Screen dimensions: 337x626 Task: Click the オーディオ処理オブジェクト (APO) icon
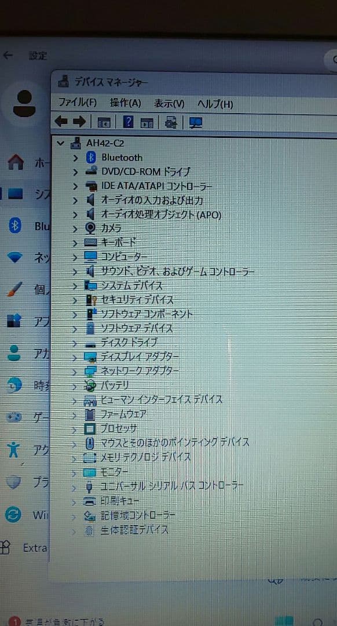pos(90,214)
